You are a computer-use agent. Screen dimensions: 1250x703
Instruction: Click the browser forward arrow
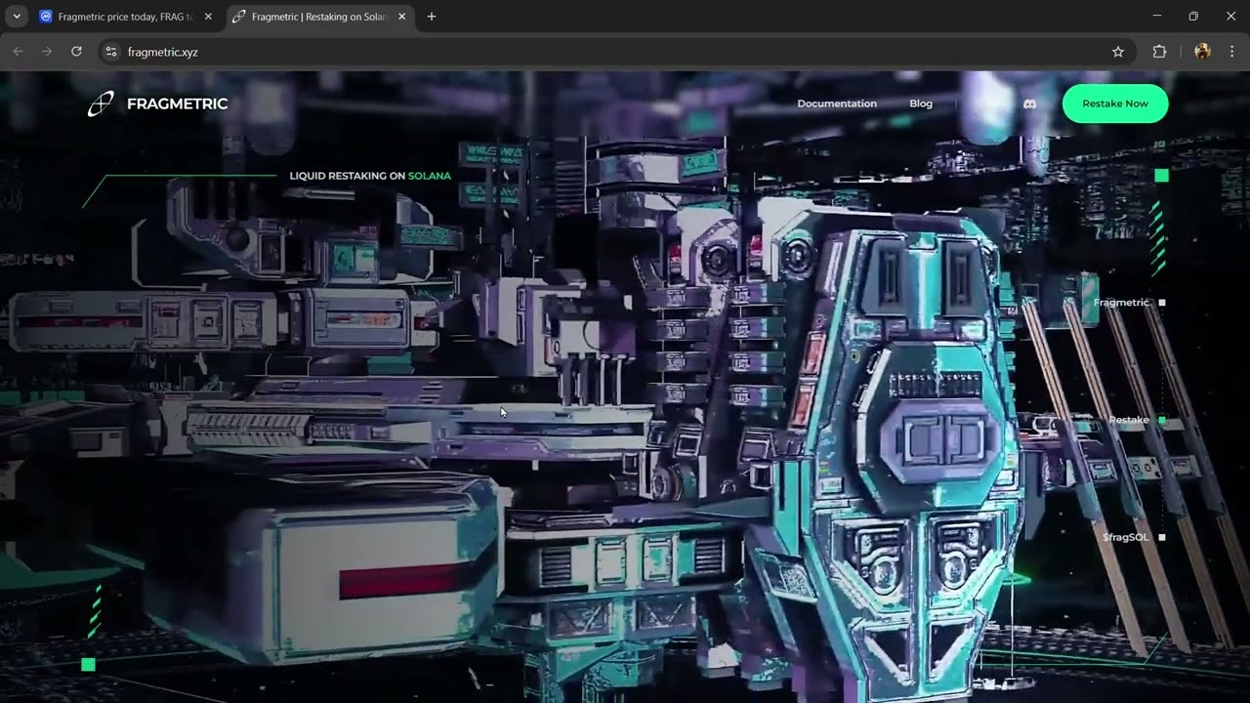(47, 52)
